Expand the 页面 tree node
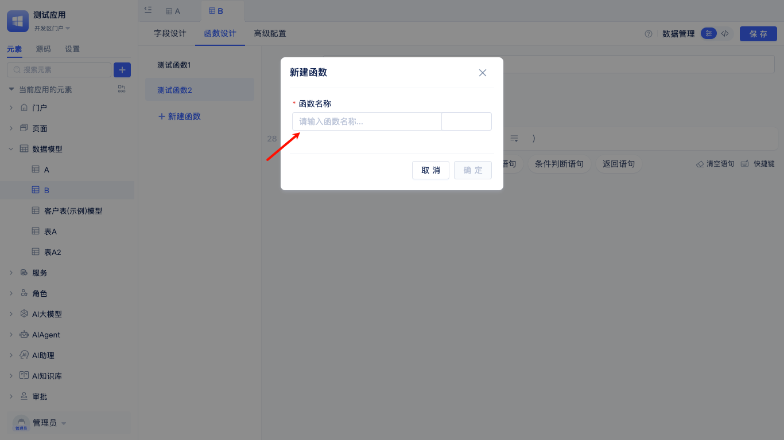The width and height of the screenshot is (784, 440). [11, 128]
